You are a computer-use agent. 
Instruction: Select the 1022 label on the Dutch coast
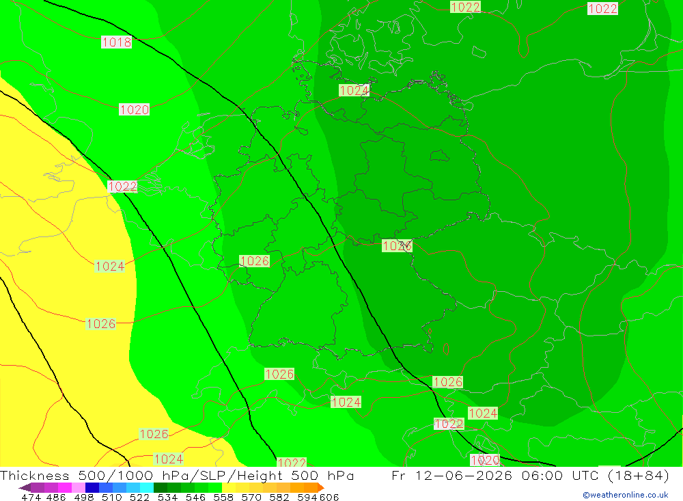122,186
